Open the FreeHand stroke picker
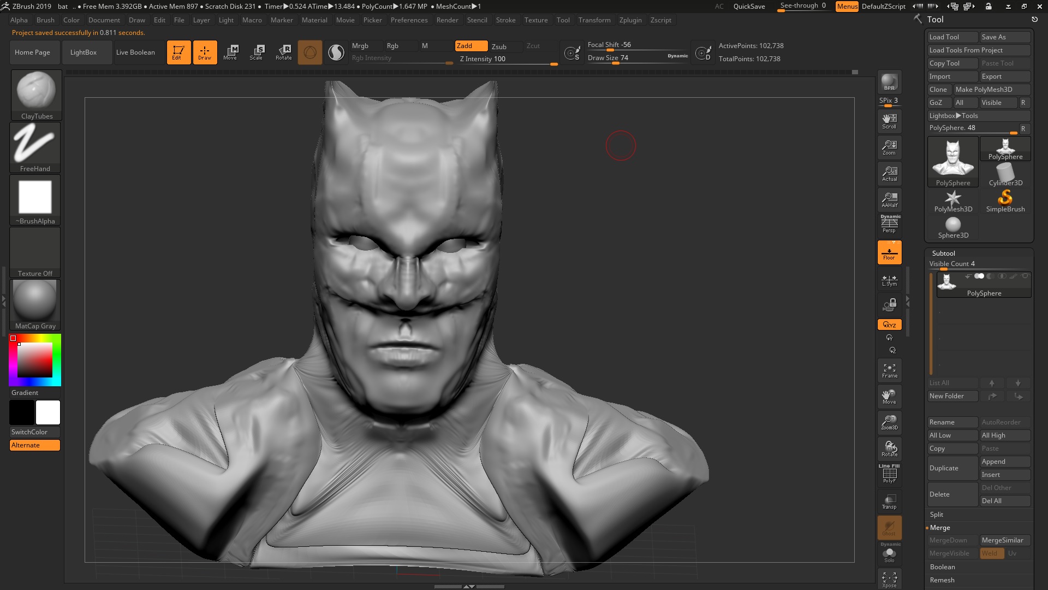 [x=35, y=147]
